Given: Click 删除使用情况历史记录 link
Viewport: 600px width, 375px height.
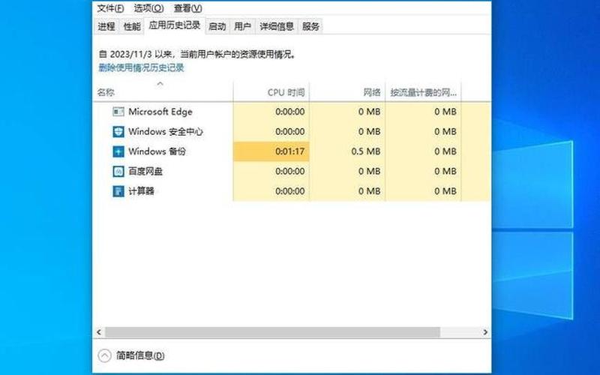Looking at the screenshot, I should tap(141, 68).
